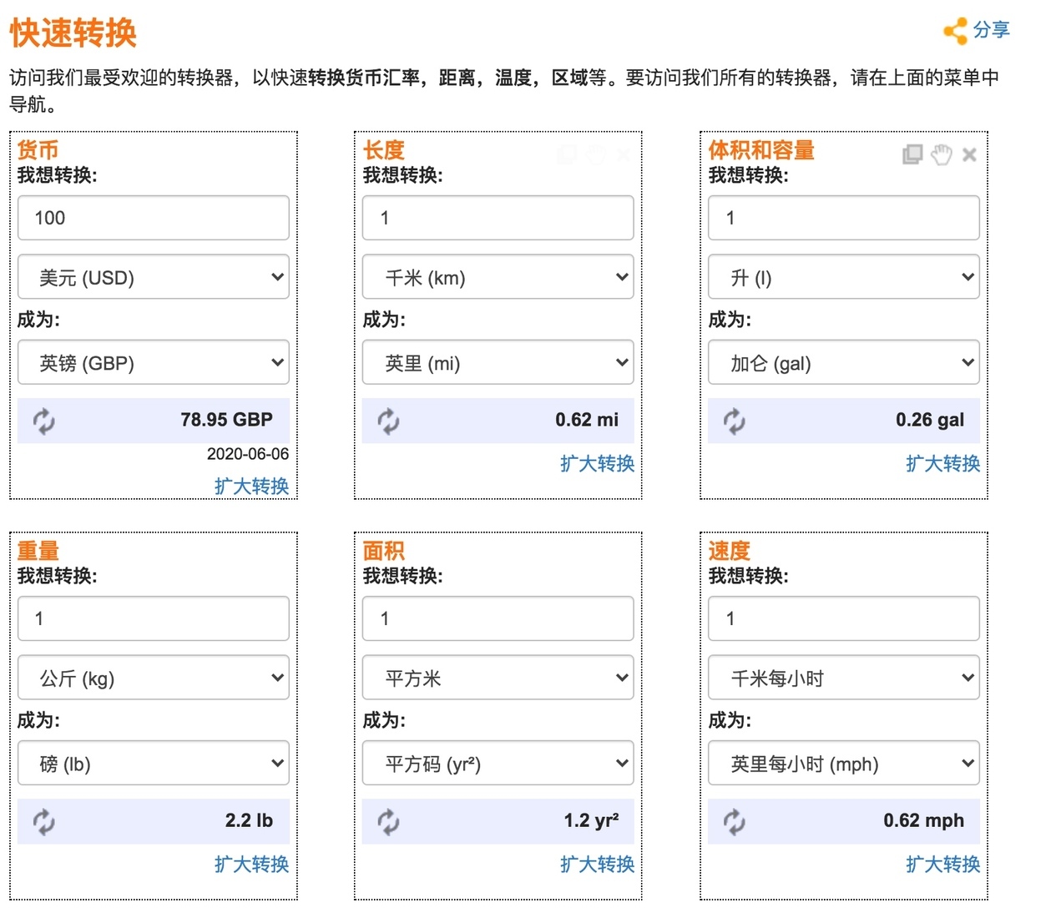Click the hand move icon on volume widget

pyautogui.click(x=942, y=154)
